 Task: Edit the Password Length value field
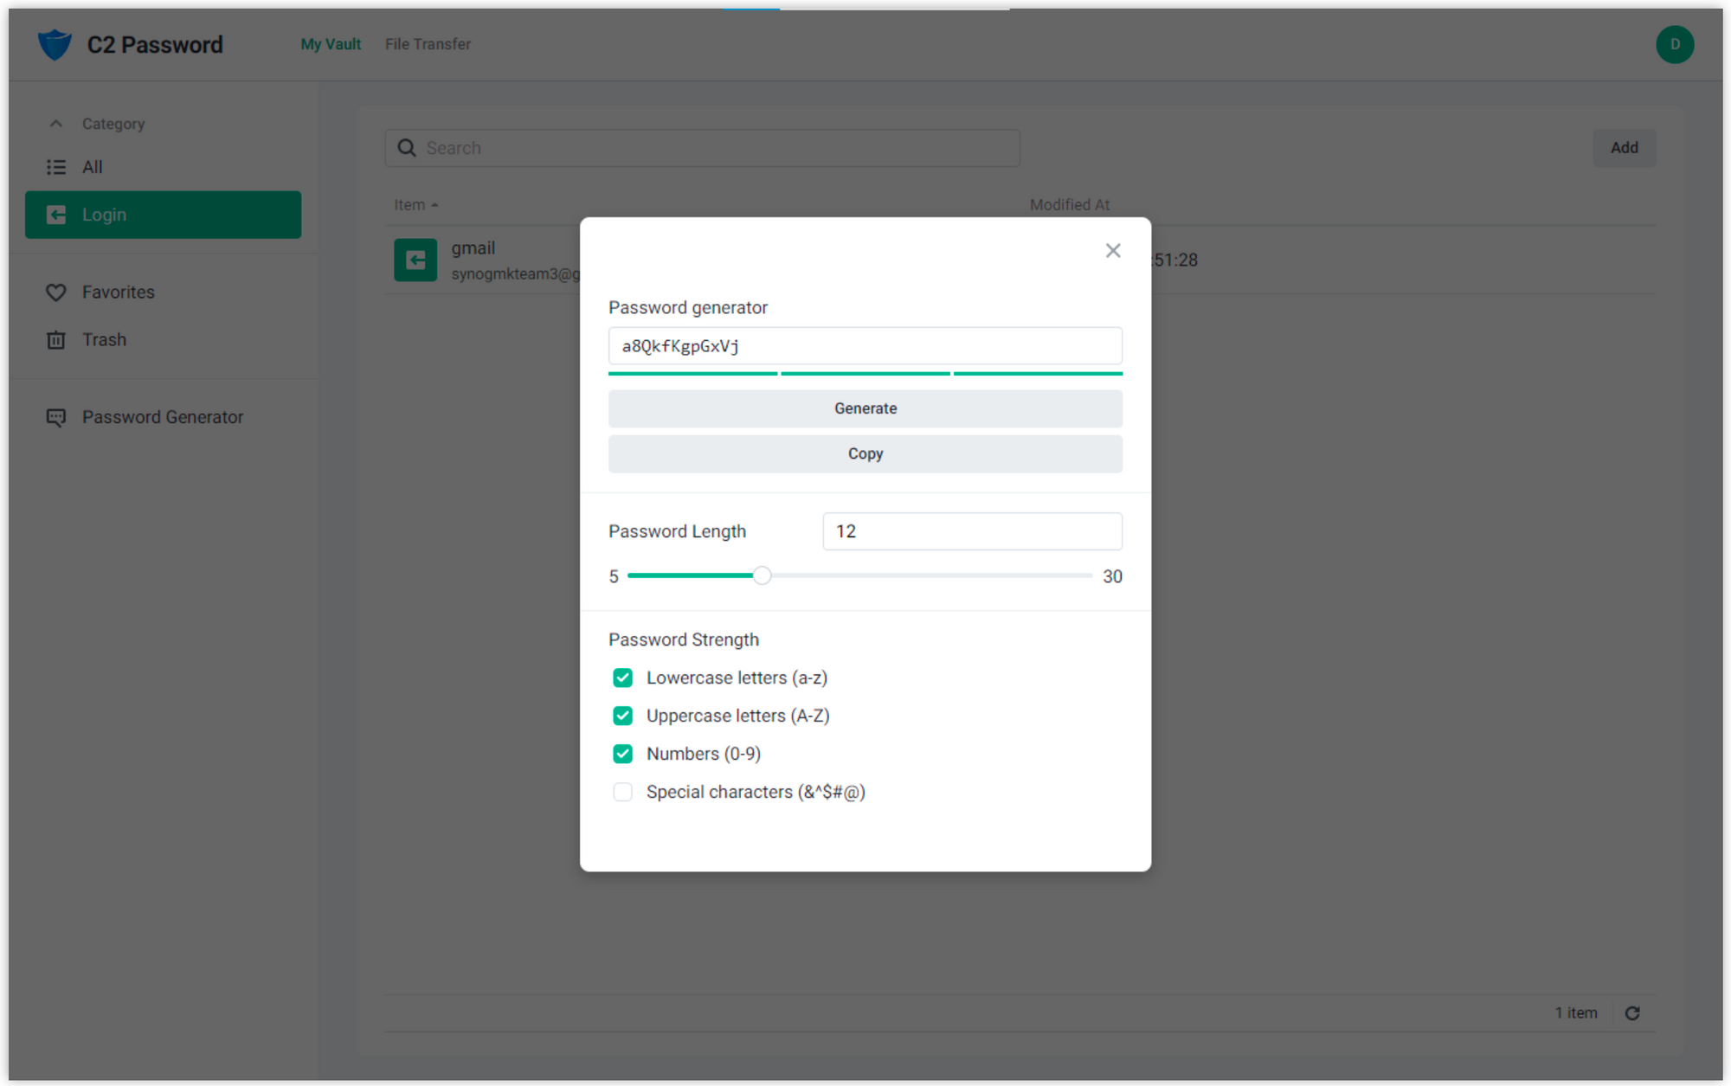click(x=972, y=531)
